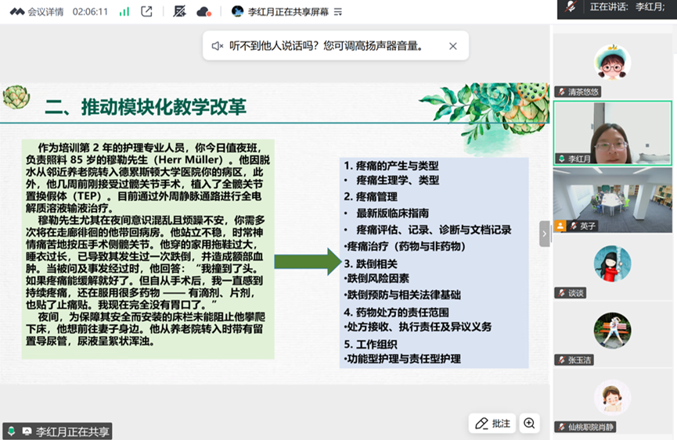Screen dimensions: 677x440
Task: Expand the sharing options menu next to 李红月正在共享屏幕
Action: tap(338, 12)
